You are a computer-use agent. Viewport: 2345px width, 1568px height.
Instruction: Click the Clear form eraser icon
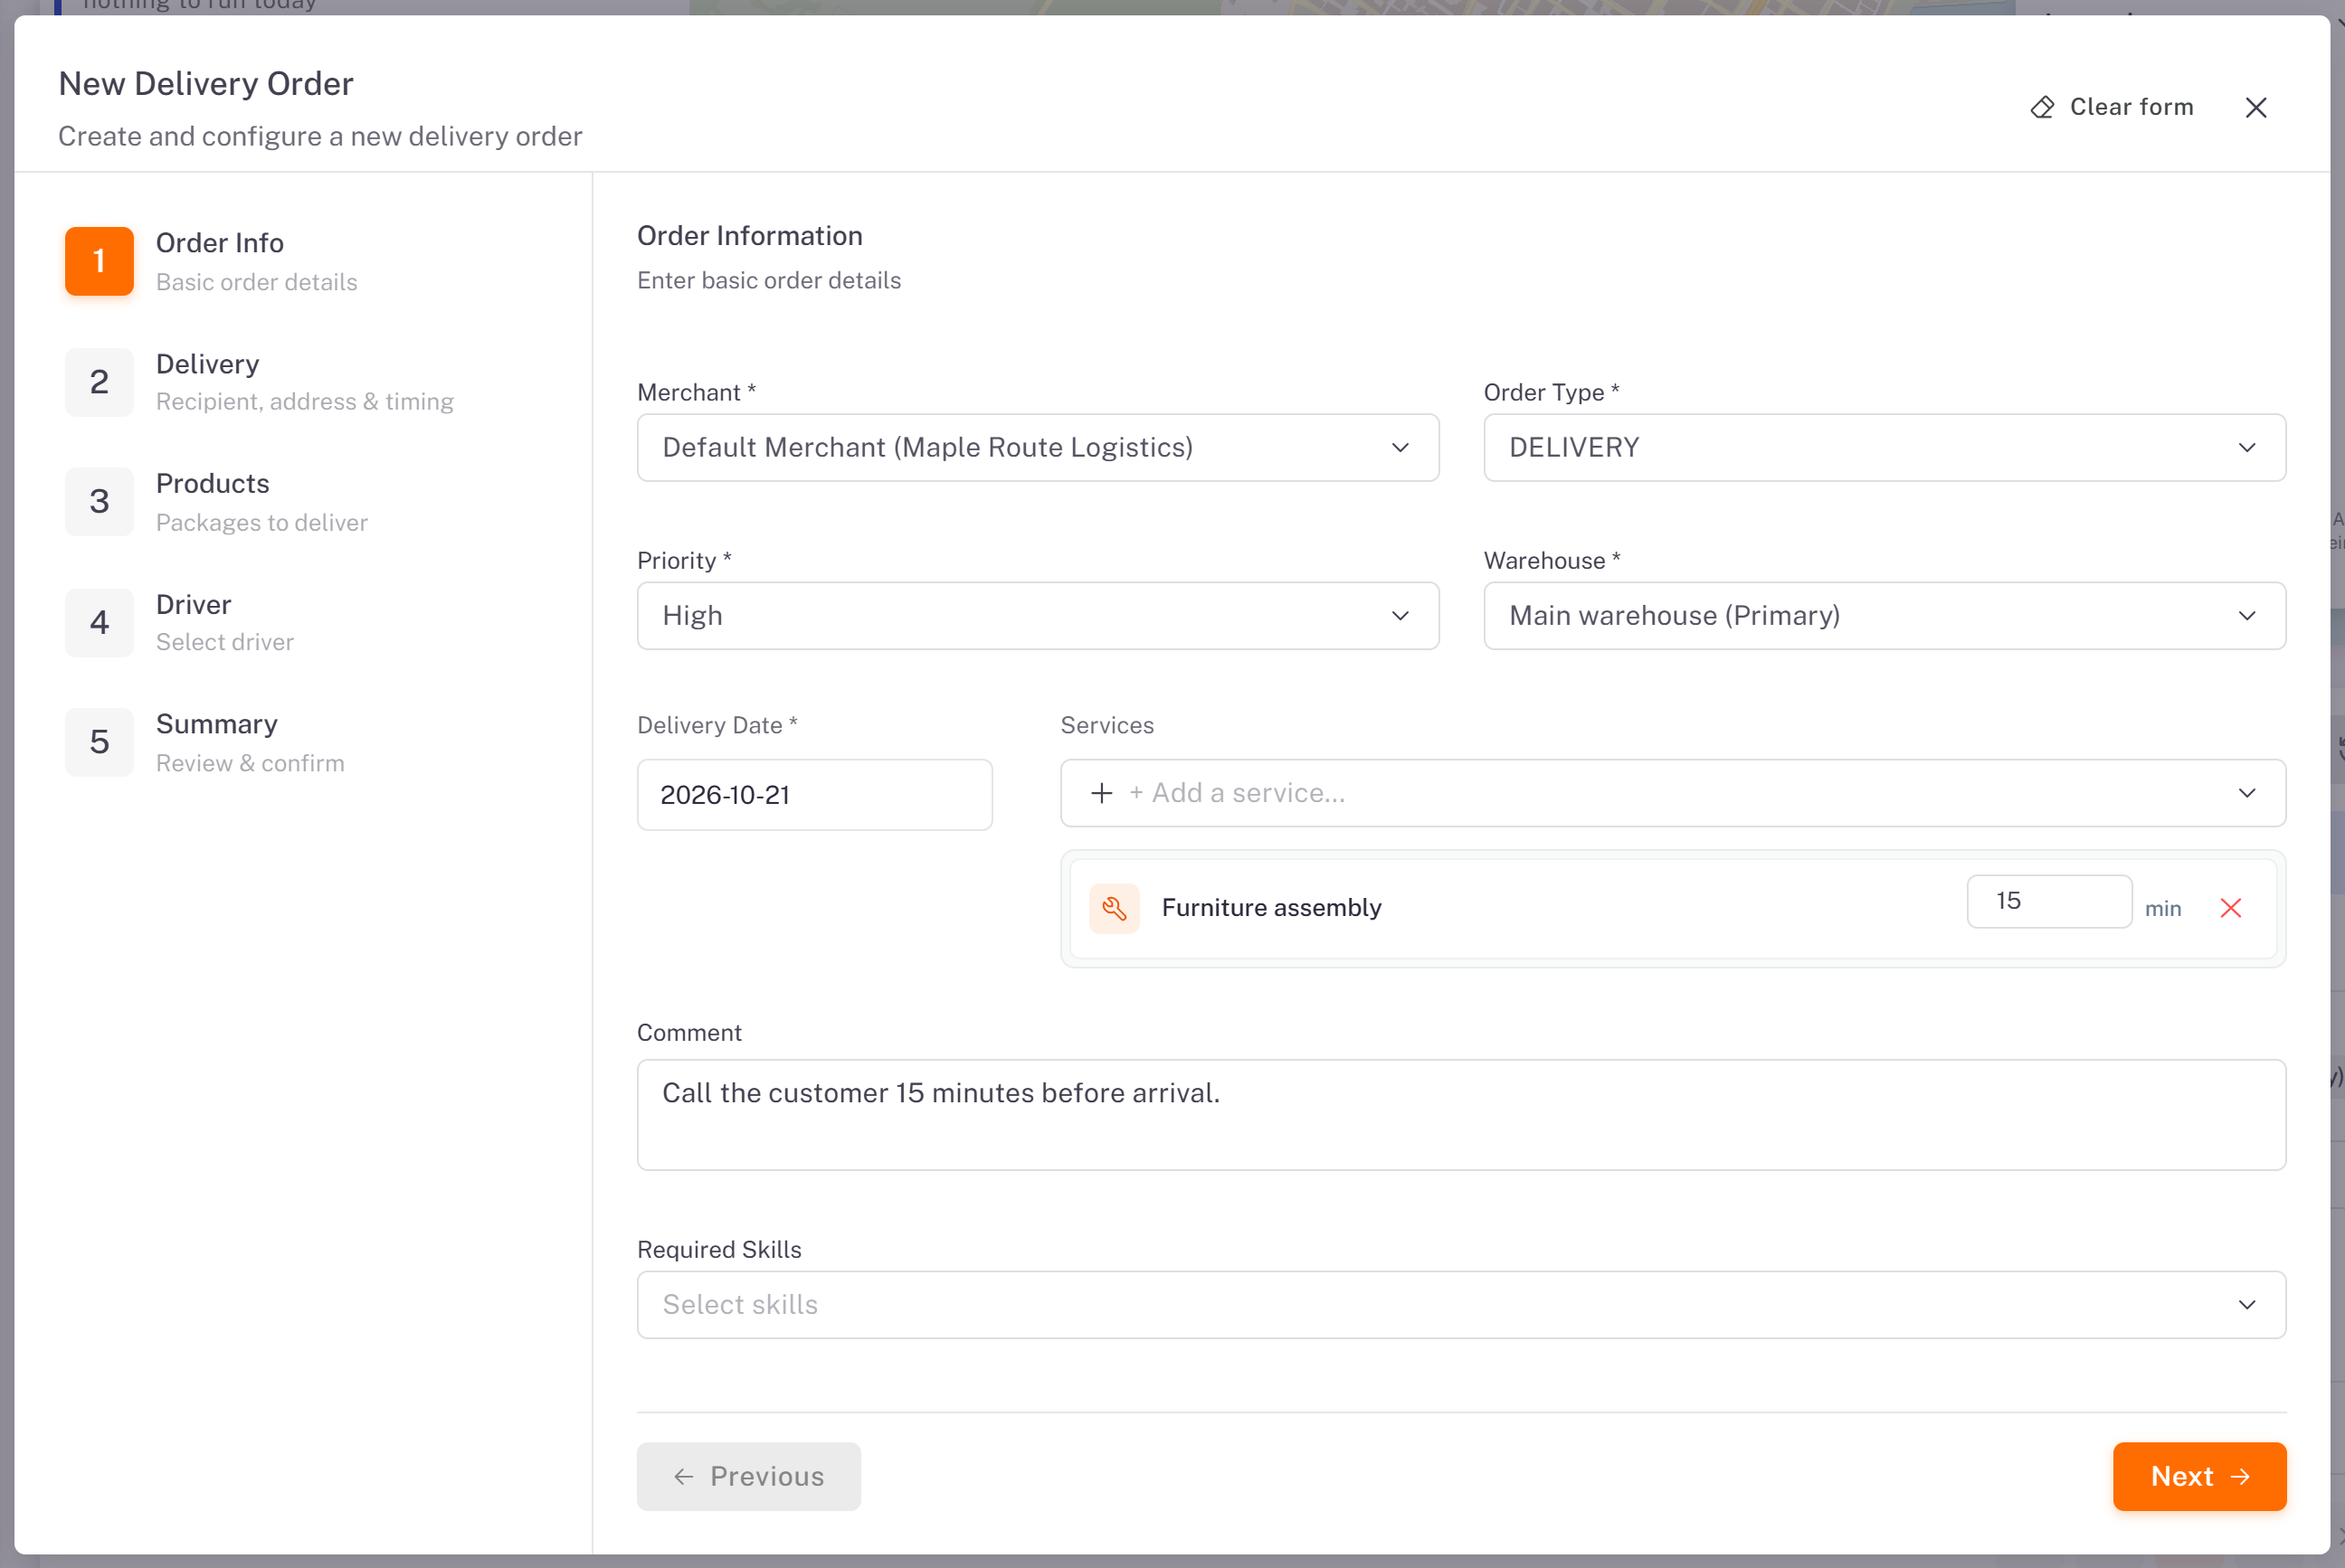[x=2042, y=107]
